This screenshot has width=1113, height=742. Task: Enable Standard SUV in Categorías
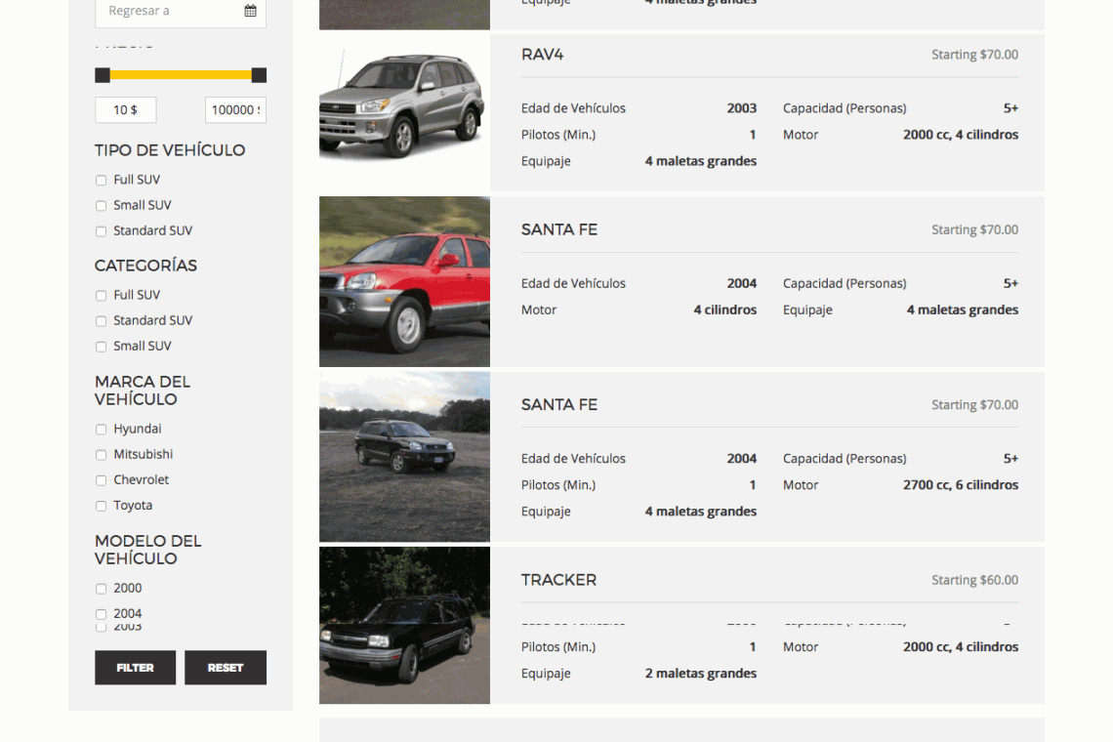coord(101,321)
